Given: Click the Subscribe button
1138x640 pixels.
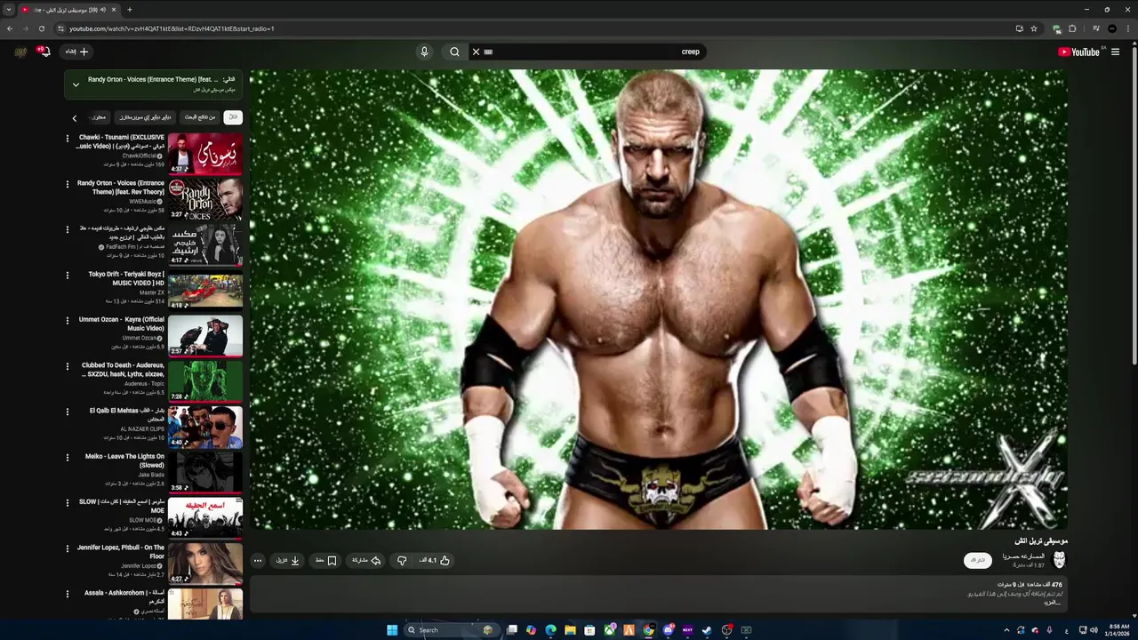Looking at the screenshot, I should [978, 560].
